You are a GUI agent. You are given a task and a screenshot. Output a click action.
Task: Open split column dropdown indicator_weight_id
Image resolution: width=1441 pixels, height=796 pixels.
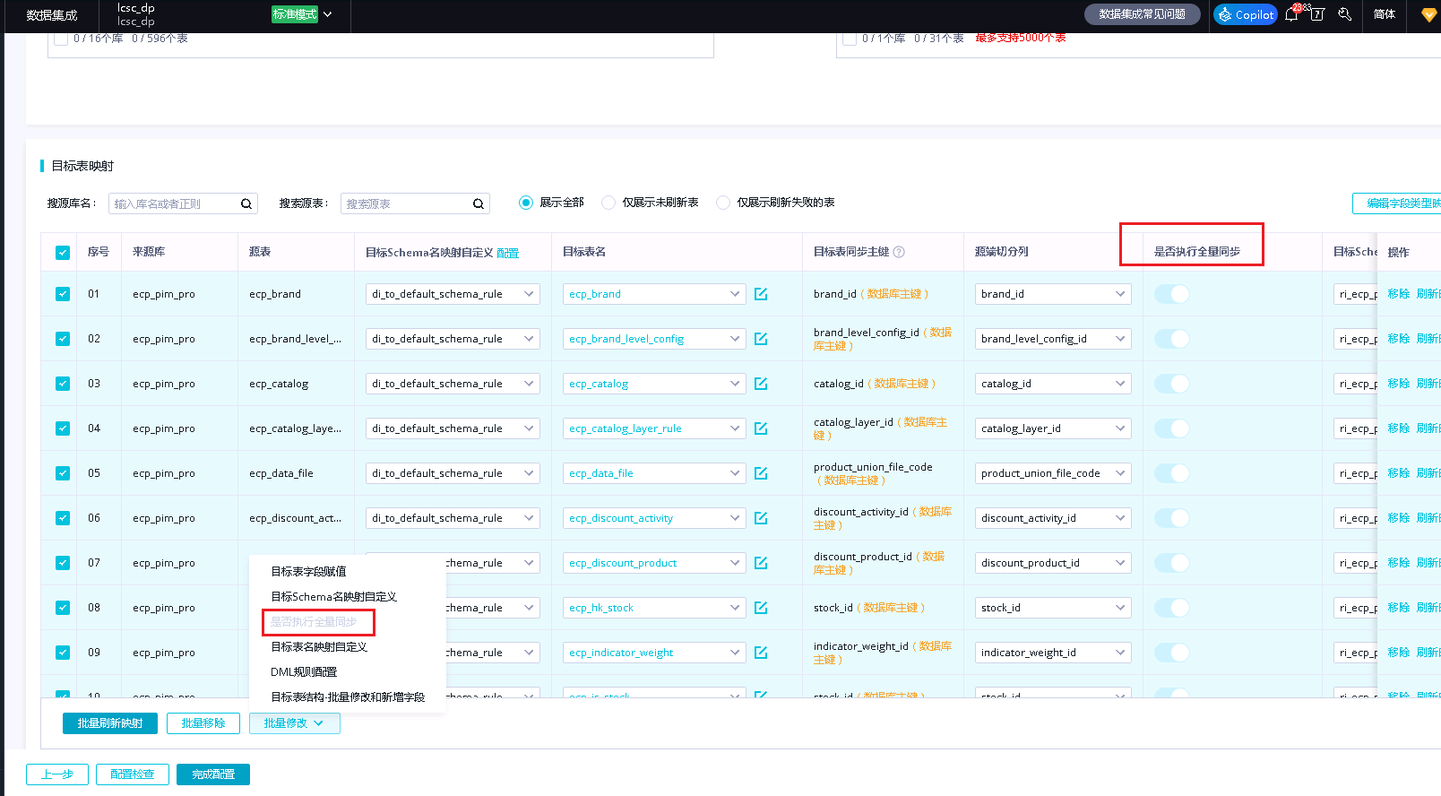[x=1053, y=653]
